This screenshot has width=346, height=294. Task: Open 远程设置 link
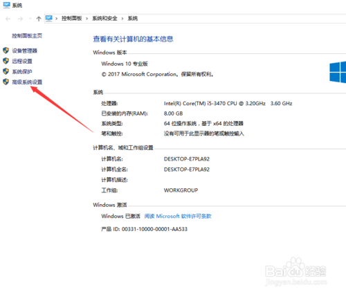22,61
